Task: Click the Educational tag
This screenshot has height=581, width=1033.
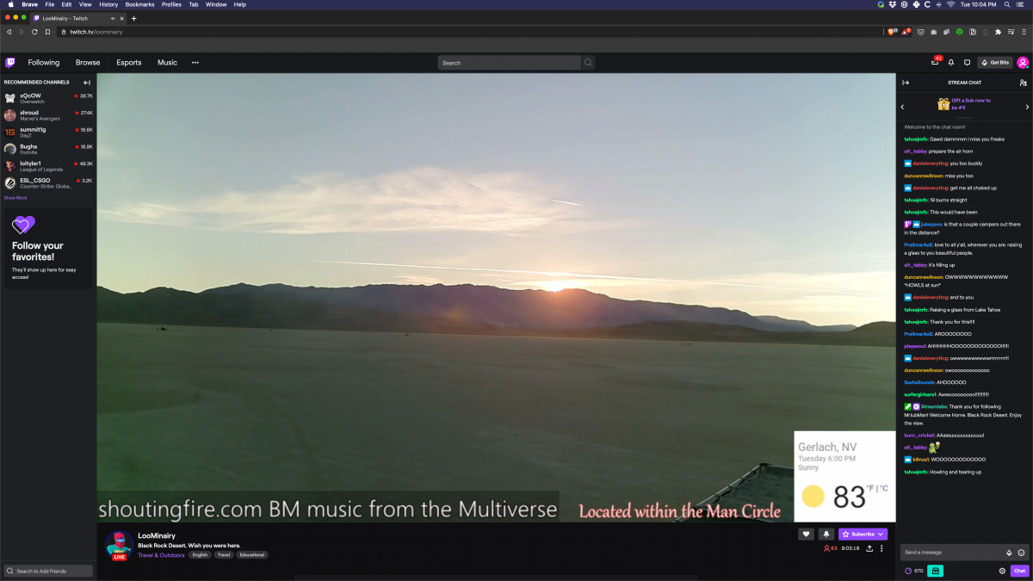Action: [x=252, y=555]
